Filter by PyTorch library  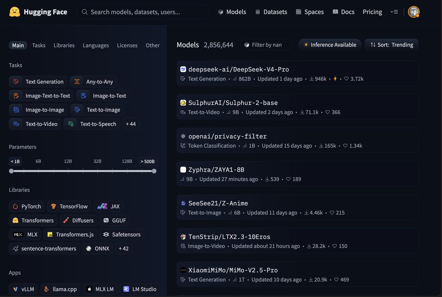[x=27, y=206]
